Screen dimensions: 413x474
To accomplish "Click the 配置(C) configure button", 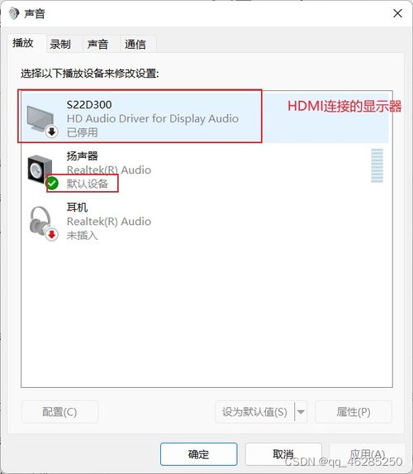I will coord(59,412).
